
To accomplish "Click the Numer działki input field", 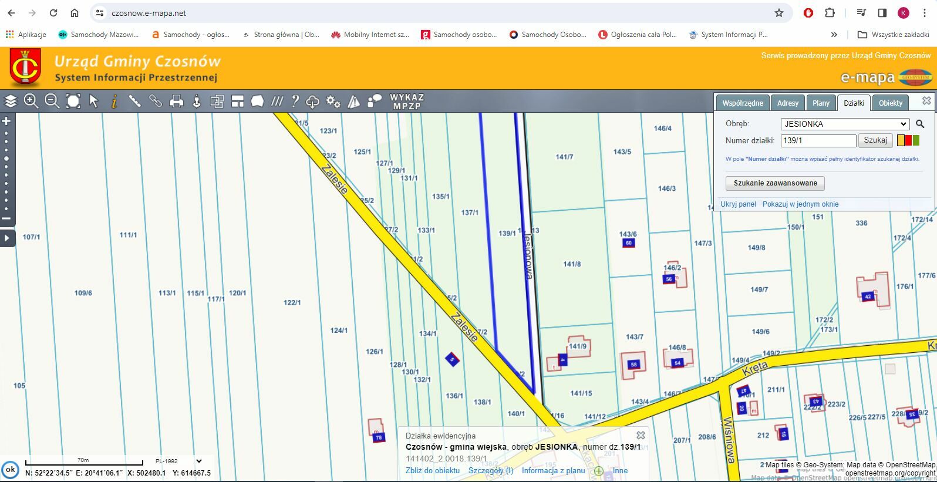I will (x=818, y=140).
